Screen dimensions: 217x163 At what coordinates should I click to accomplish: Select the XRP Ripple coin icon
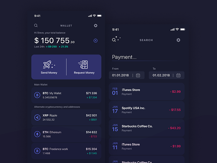(x=37, y=118)
